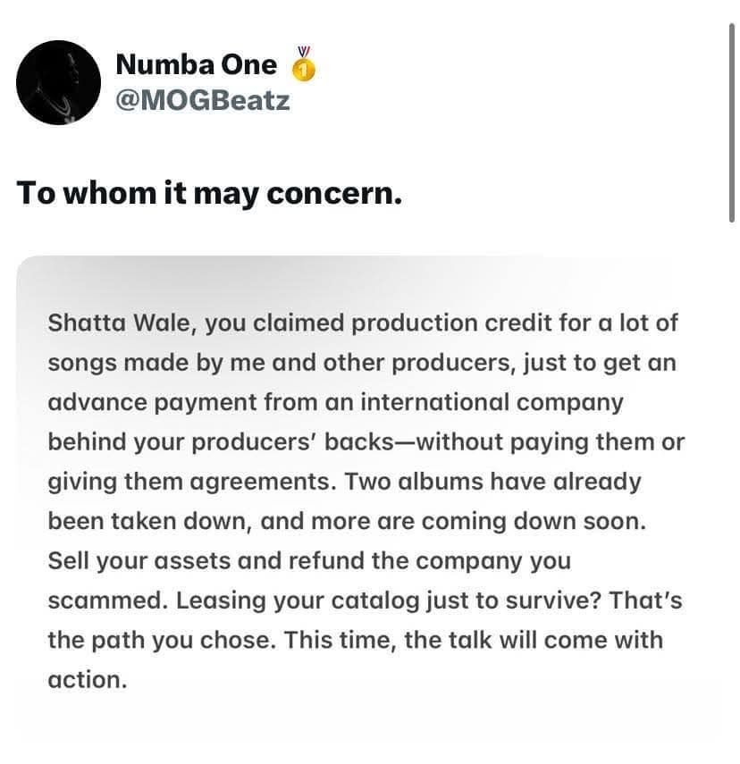Click the phrase "Two albums" in the statement
The image size is (740, 764).
click(414, 482)
